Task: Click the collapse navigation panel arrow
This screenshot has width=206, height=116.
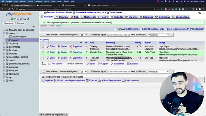Action: point(41,13)
